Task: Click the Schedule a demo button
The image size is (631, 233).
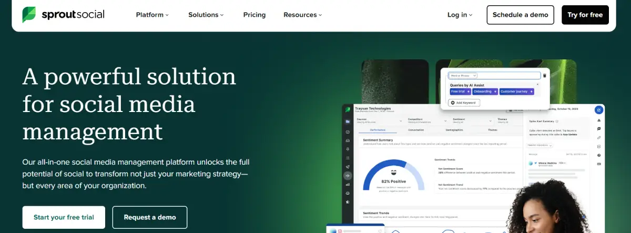Action: coord(521,15)
